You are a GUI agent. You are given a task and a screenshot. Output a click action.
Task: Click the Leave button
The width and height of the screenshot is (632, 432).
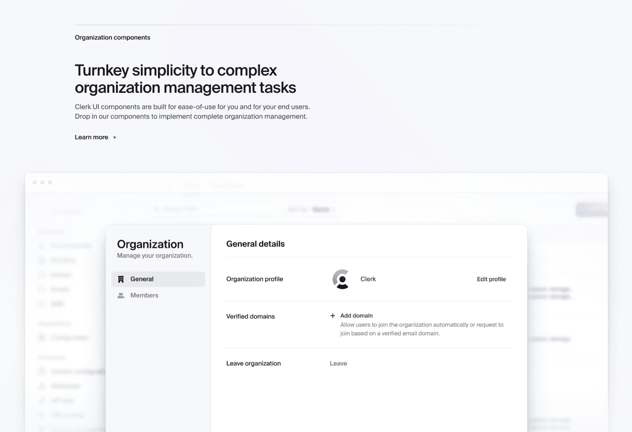click(x=338, y=363)
